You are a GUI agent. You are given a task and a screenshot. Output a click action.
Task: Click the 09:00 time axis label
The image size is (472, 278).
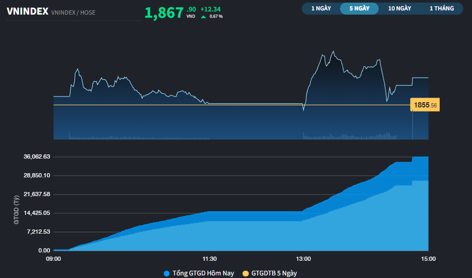[54, 259]
